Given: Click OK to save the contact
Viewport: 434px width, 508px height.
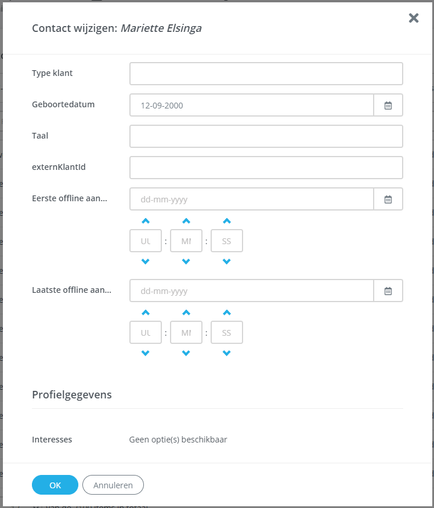Looking at the screenshot, I should tap(55, 485).
